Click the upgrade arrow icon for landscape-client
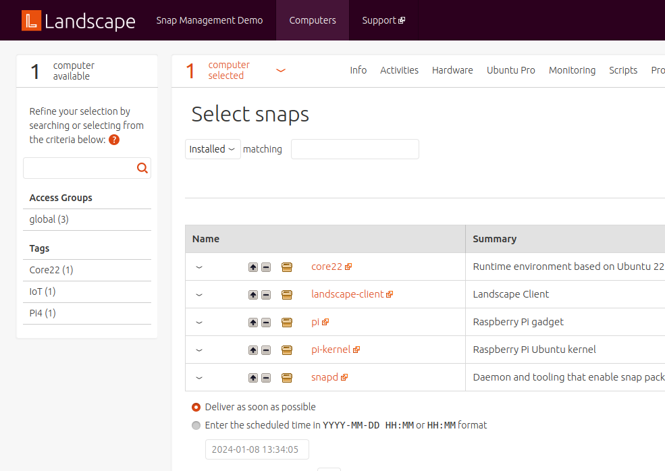The image size is (665, 471). [x=253, y=294]
